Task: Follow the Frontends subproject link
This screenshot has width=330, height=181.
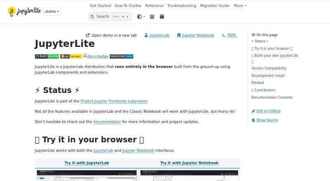Action: click(128, 101)
